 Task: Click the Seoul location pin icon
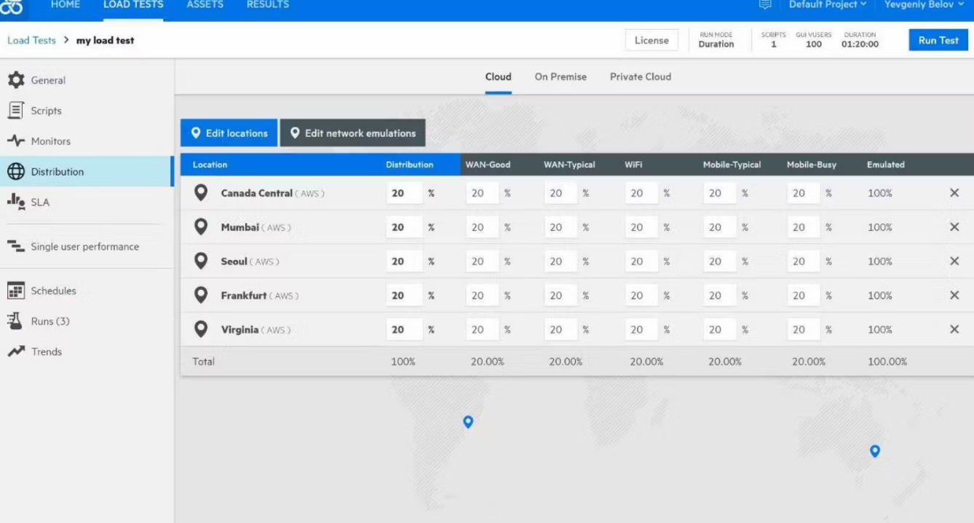(x=201, y=261)
